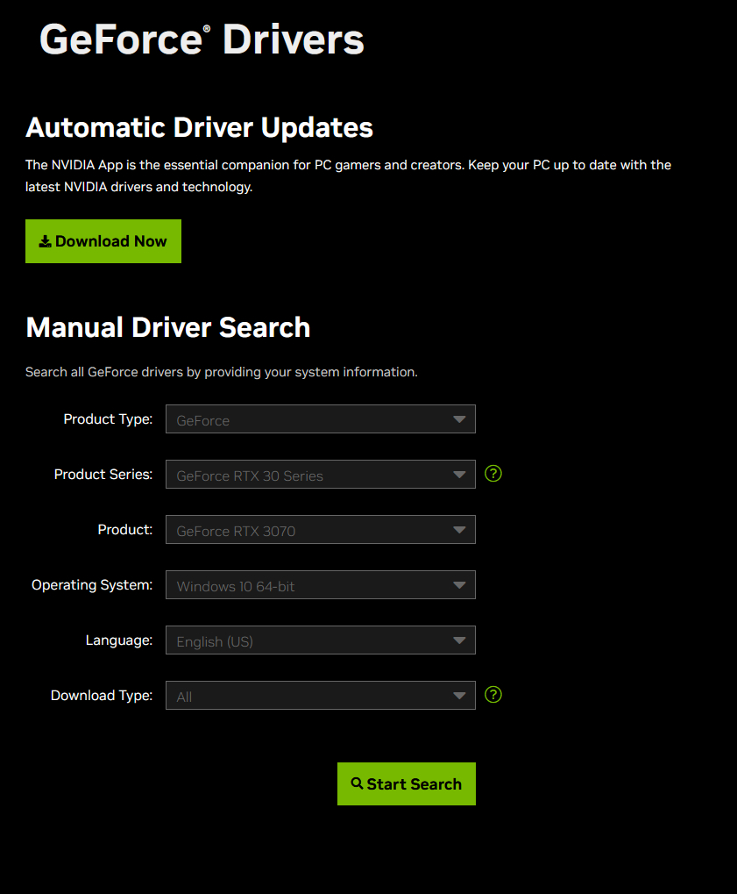Open the English (US) language dropdown
The width and height of the screenshot is (737, 894).
[x=320, y=640]
